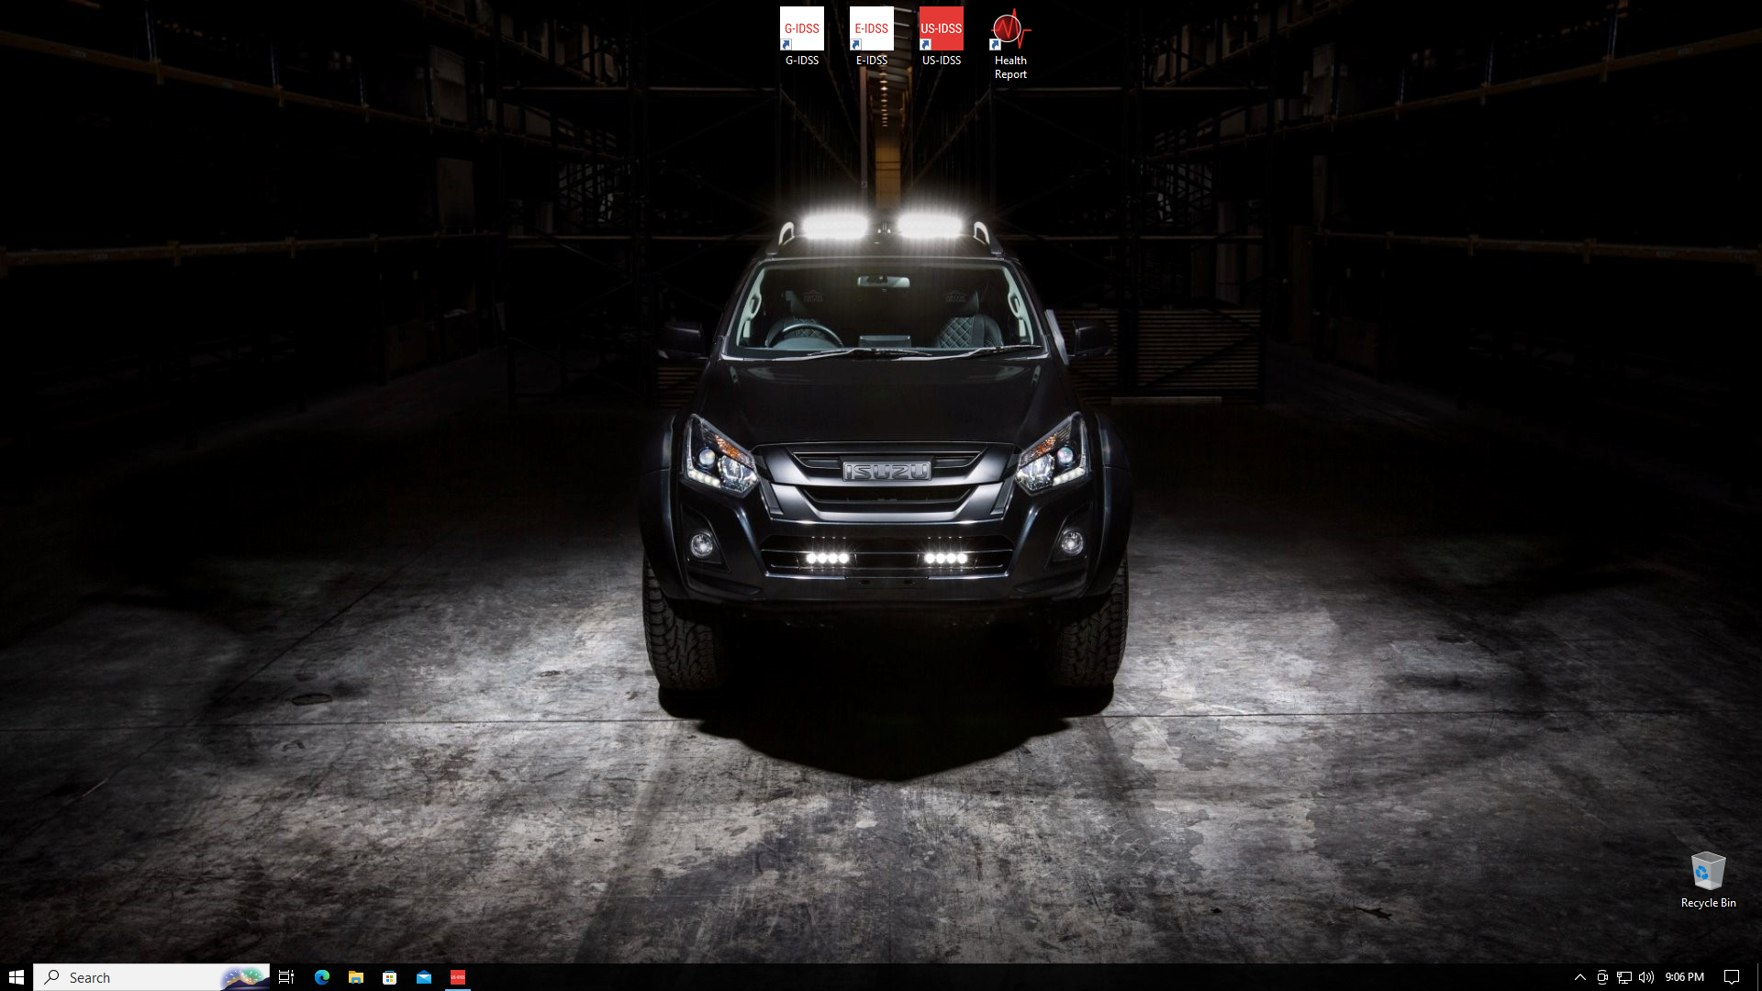This screenshot has height=991, width=1762.
Task: Click the Show Desktop strip at the taskbar edge
Action: point(1758,977)
